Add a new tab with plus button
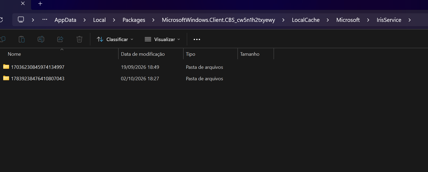Image resolution: width=428 pixels, height=172 pixels. click(x=40, y=3)
